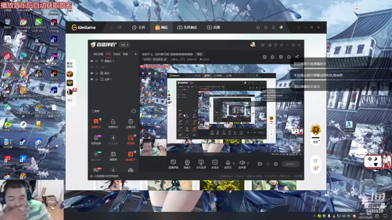The width and height of the screenshot is (392, 220).
Task: Click the 查看 button under the gold badge
Action: pyautogui.click(x=316, y=142)
